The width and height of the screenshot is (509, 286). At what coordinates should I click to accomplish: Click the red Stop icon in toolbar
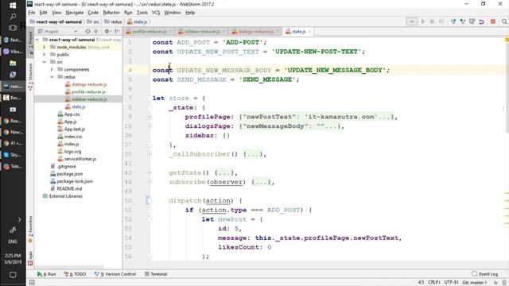point(493,21)
